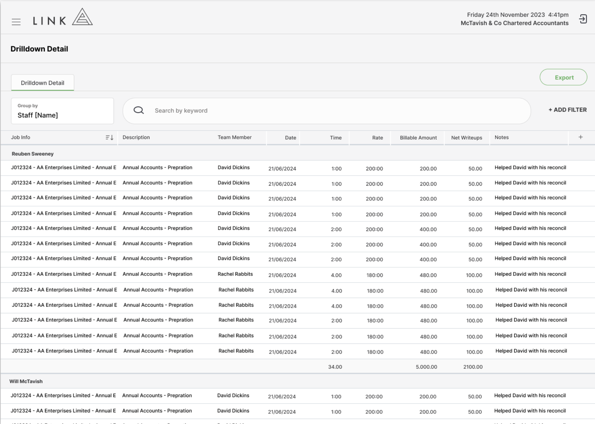Click + ADD FILTER
Screen dimensions: 595x424
pyautogui.click(x=567, y=110)
